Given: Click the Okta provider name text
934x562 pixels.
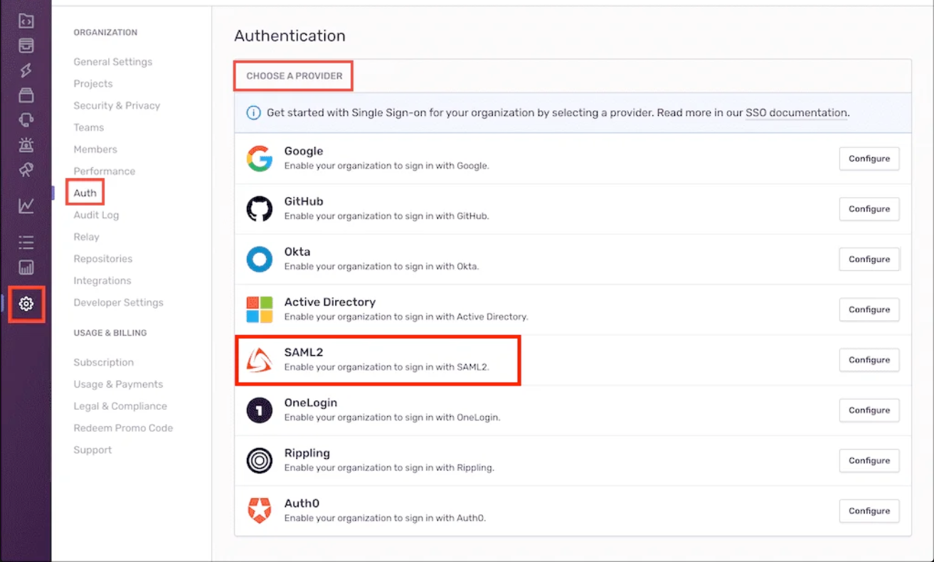Looking at the screenshot, I should pyautogui.click(x=297, y=252).
